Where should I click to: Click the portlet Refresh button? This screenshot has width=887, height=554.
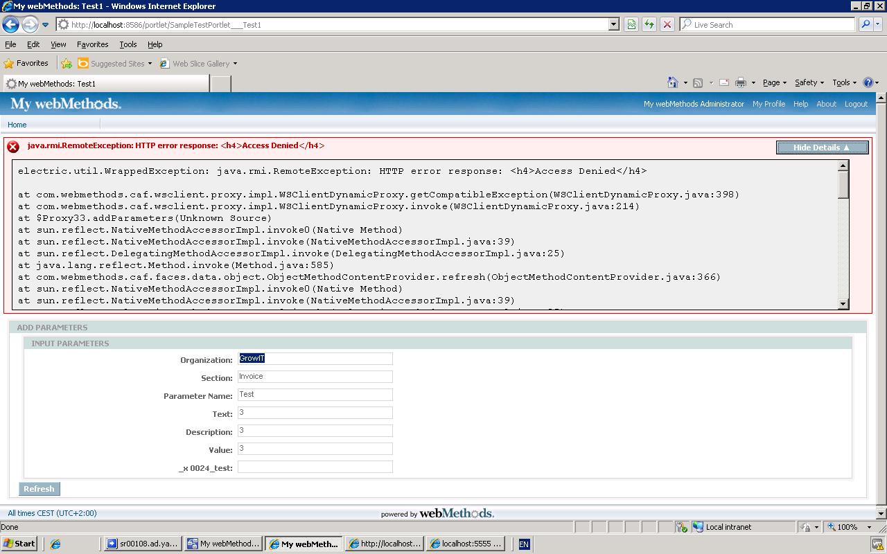point(39,489)
